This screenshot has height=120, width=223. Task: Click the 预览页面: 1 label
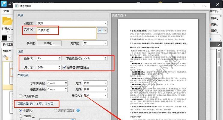(x=119, y=15)
